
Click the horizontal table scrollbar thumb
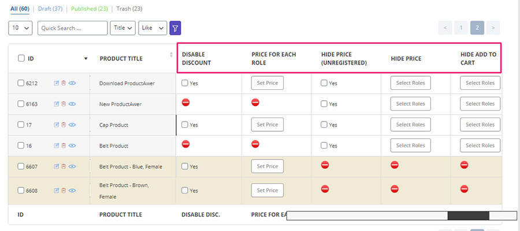pos(468,216)
